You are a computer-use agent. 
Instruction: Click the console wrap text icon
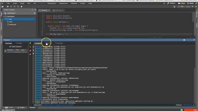33,47
